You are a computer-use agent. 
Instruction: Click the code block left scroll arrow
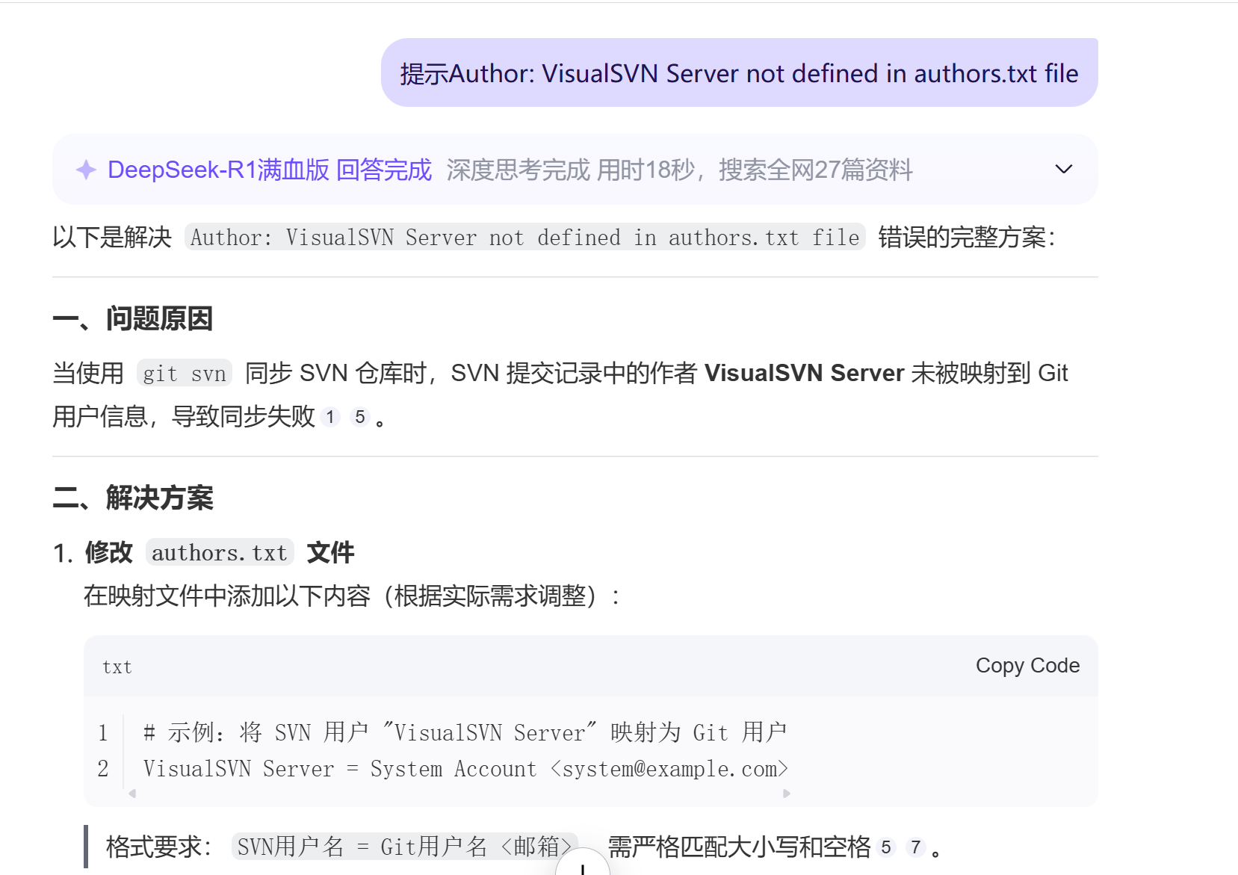132,794
